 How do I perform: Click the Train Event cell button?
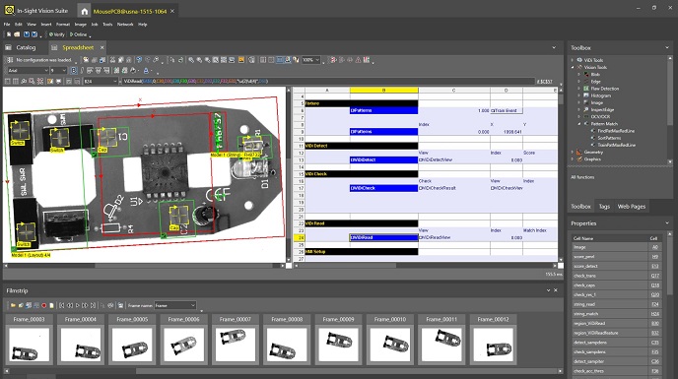click(x=506, y=110)
